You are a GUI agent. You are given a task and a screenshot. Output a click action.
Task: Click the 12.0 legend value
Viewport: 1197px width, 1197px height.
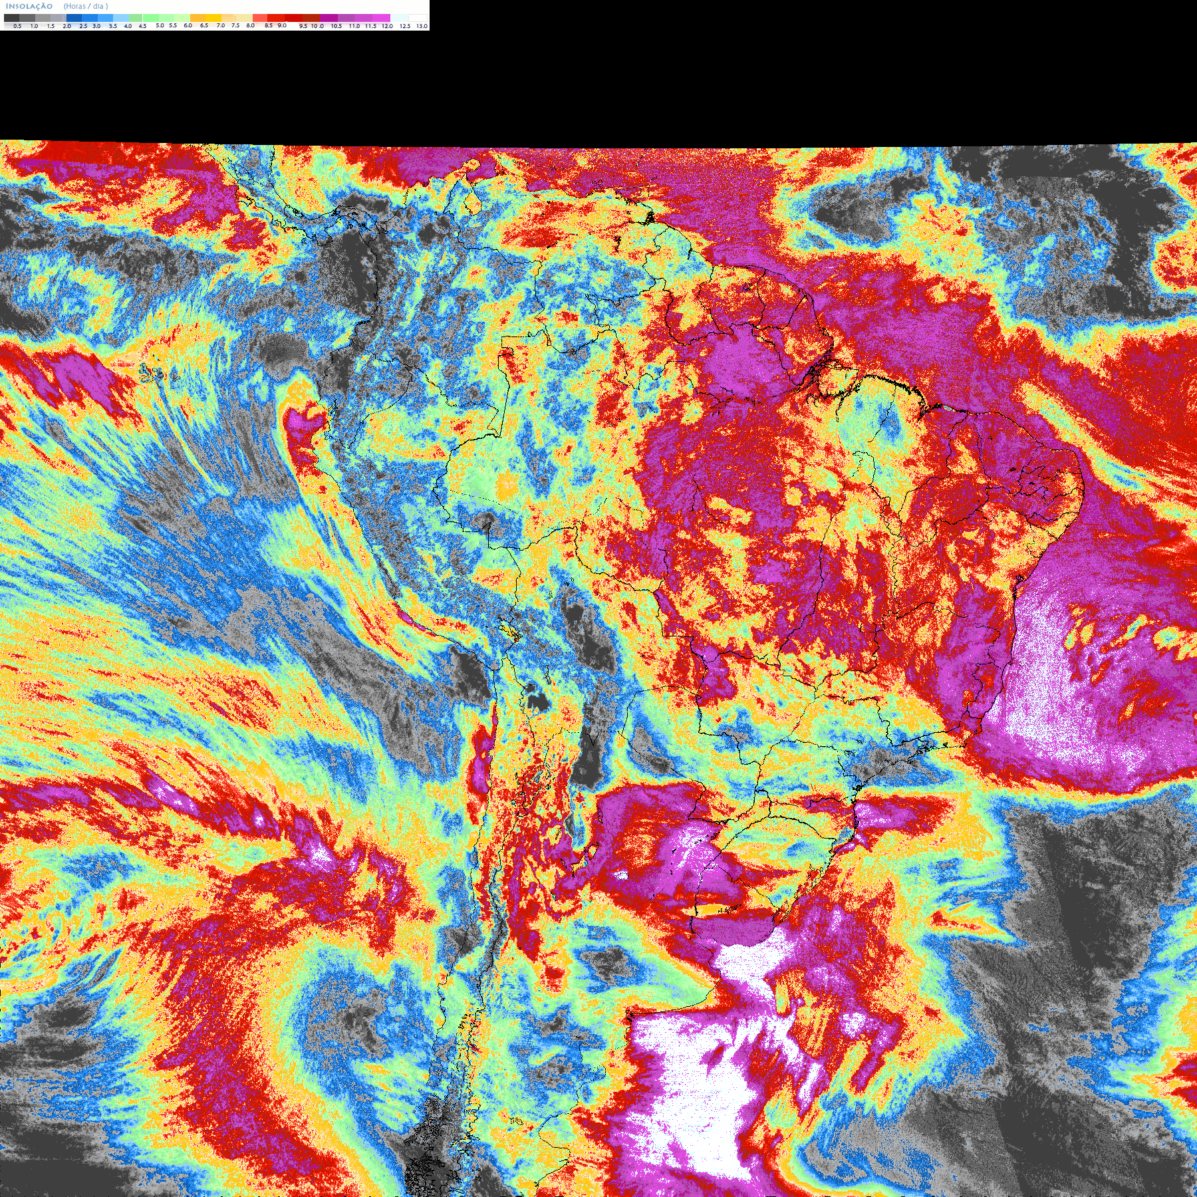coord(387,26)
